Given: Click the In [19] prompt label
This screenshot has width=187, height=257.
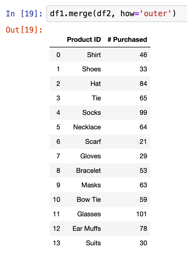Looking at the screenshot, I should pos(24,14).
